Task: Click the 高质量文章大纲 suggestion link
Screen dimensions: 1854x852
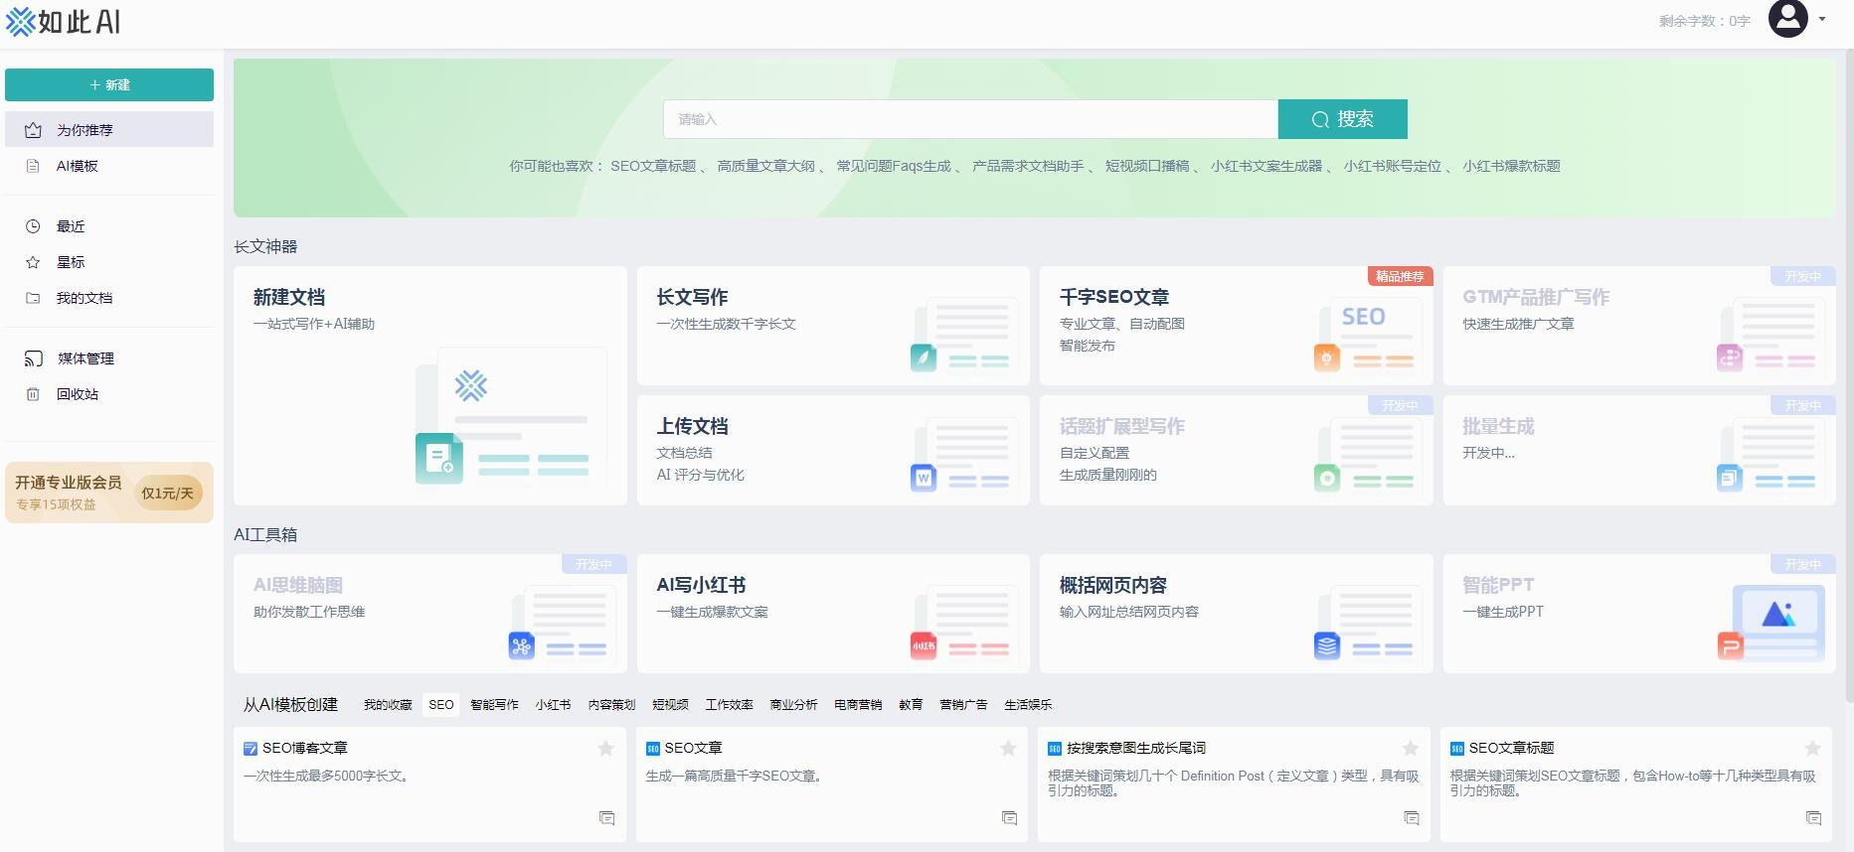Action: 766,166
